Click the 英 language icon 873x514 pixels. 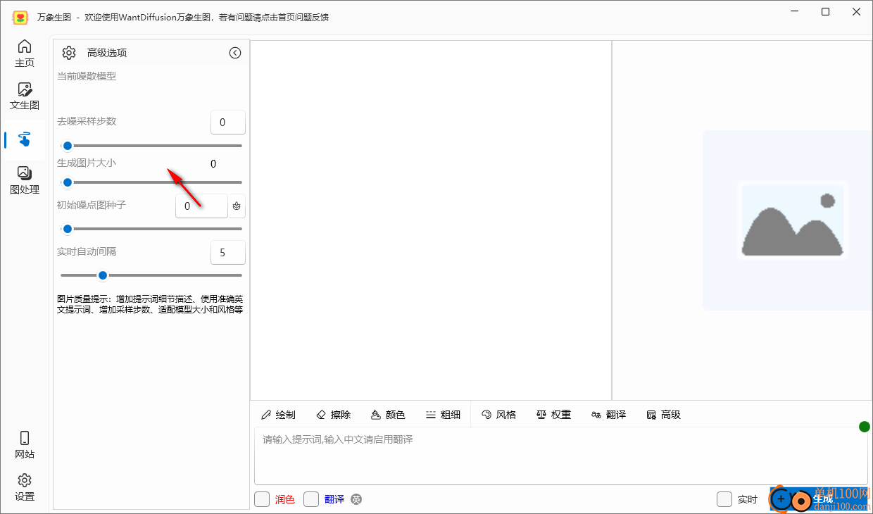356,499
